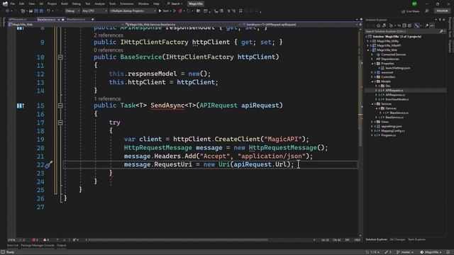
Task: Switch to the APIRequest.cs editor tab
Action: tap(18, 19)
